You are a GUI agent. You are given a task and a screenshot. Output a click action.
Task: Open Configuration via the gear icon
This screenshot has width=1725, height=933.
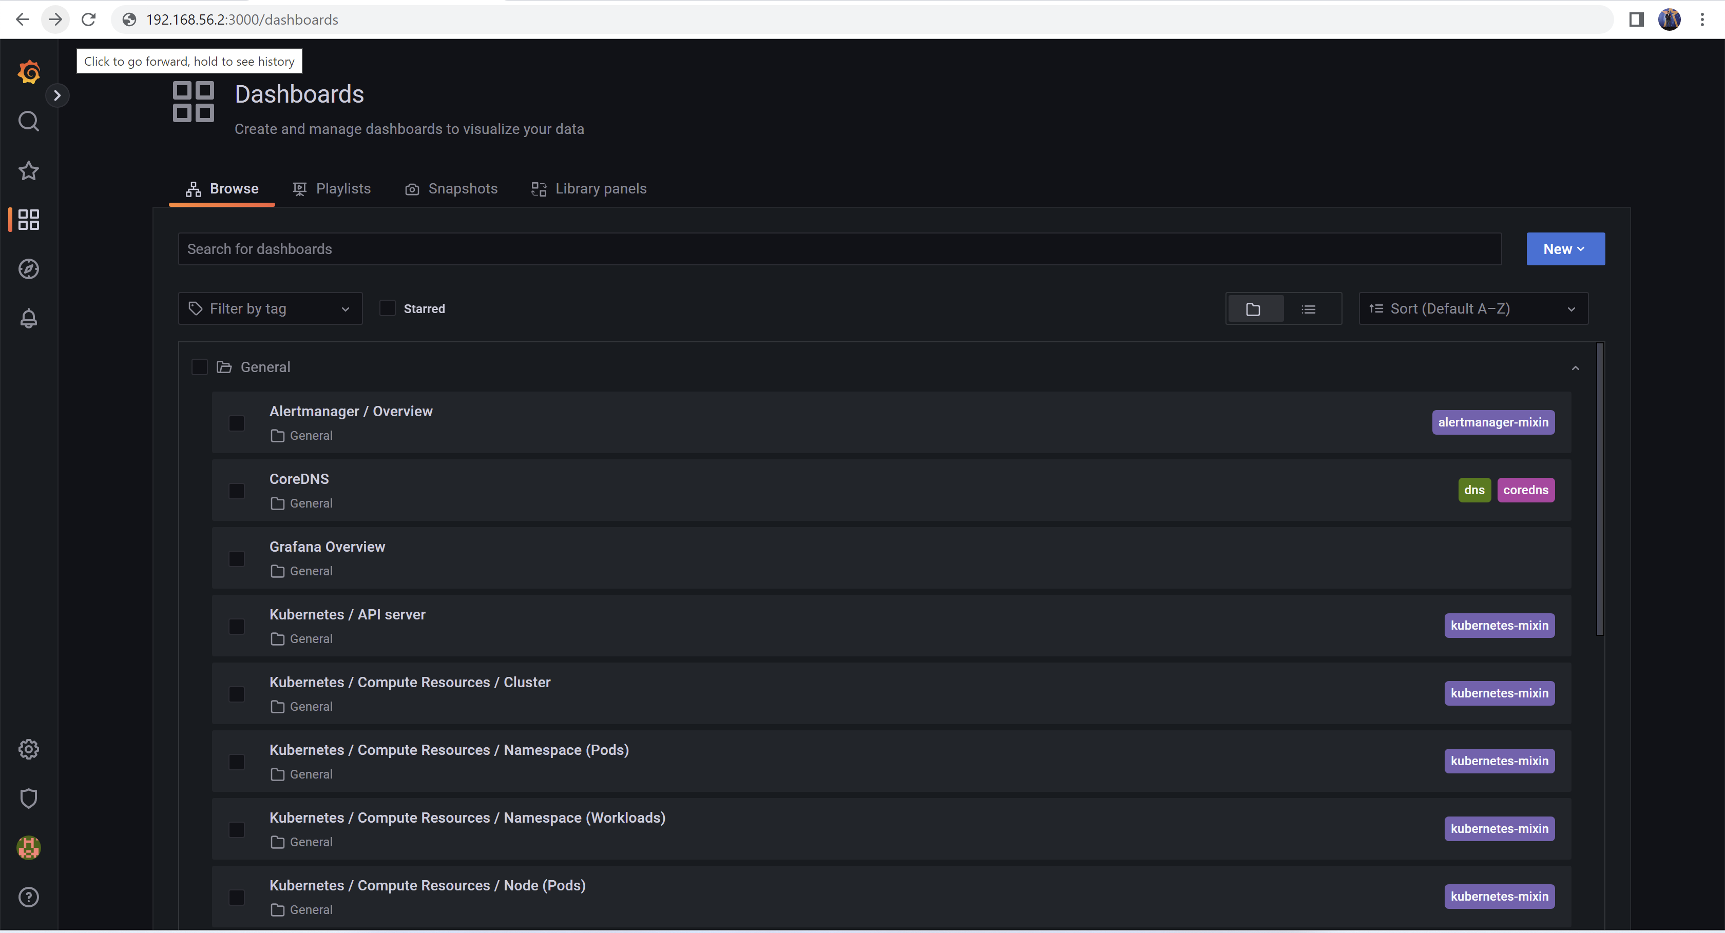point(29,749)
